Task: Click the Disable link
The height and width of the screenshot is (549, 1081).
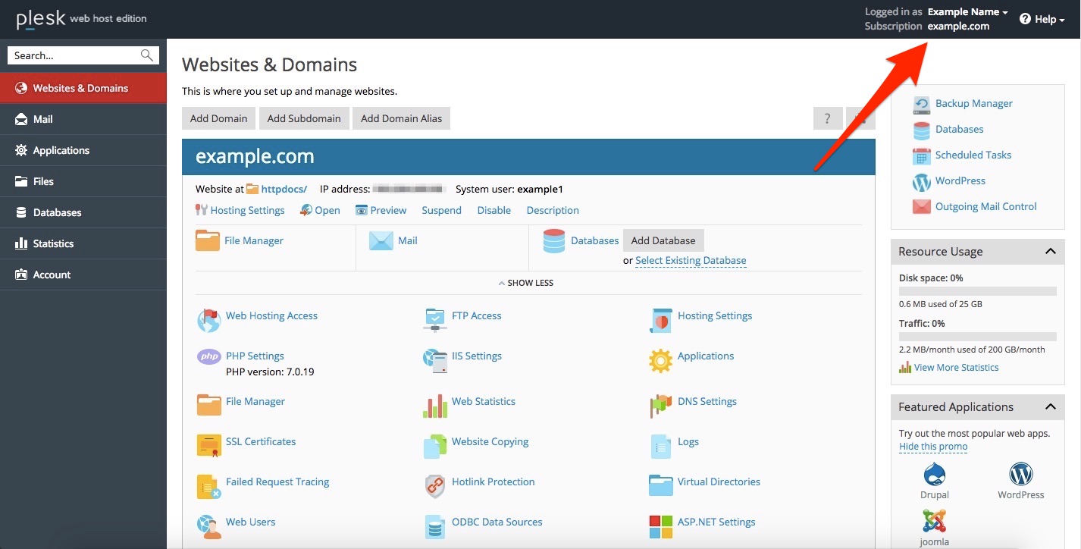Action: (x=493, y=210)
